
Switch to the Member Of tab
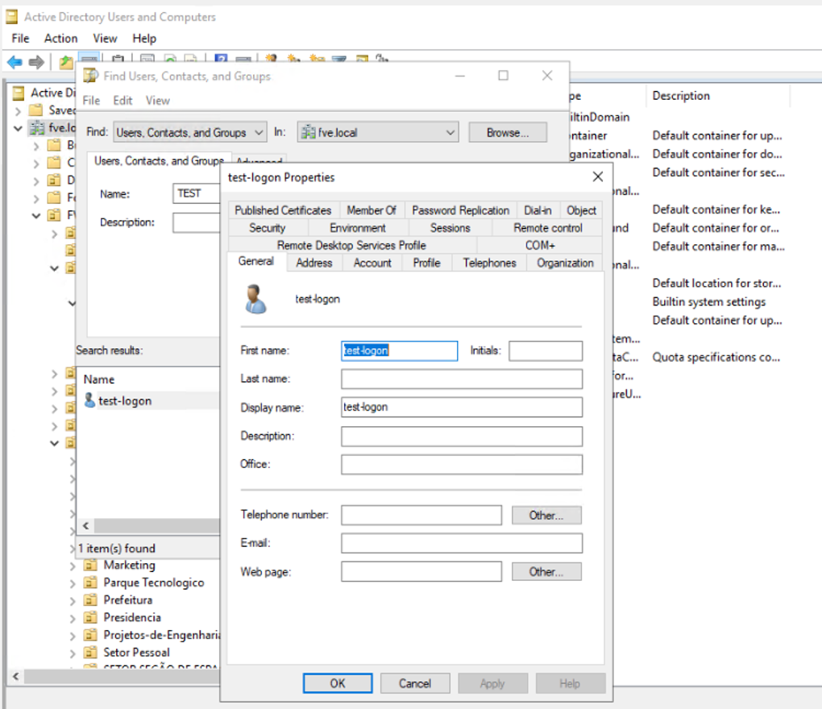pos(372,210)
